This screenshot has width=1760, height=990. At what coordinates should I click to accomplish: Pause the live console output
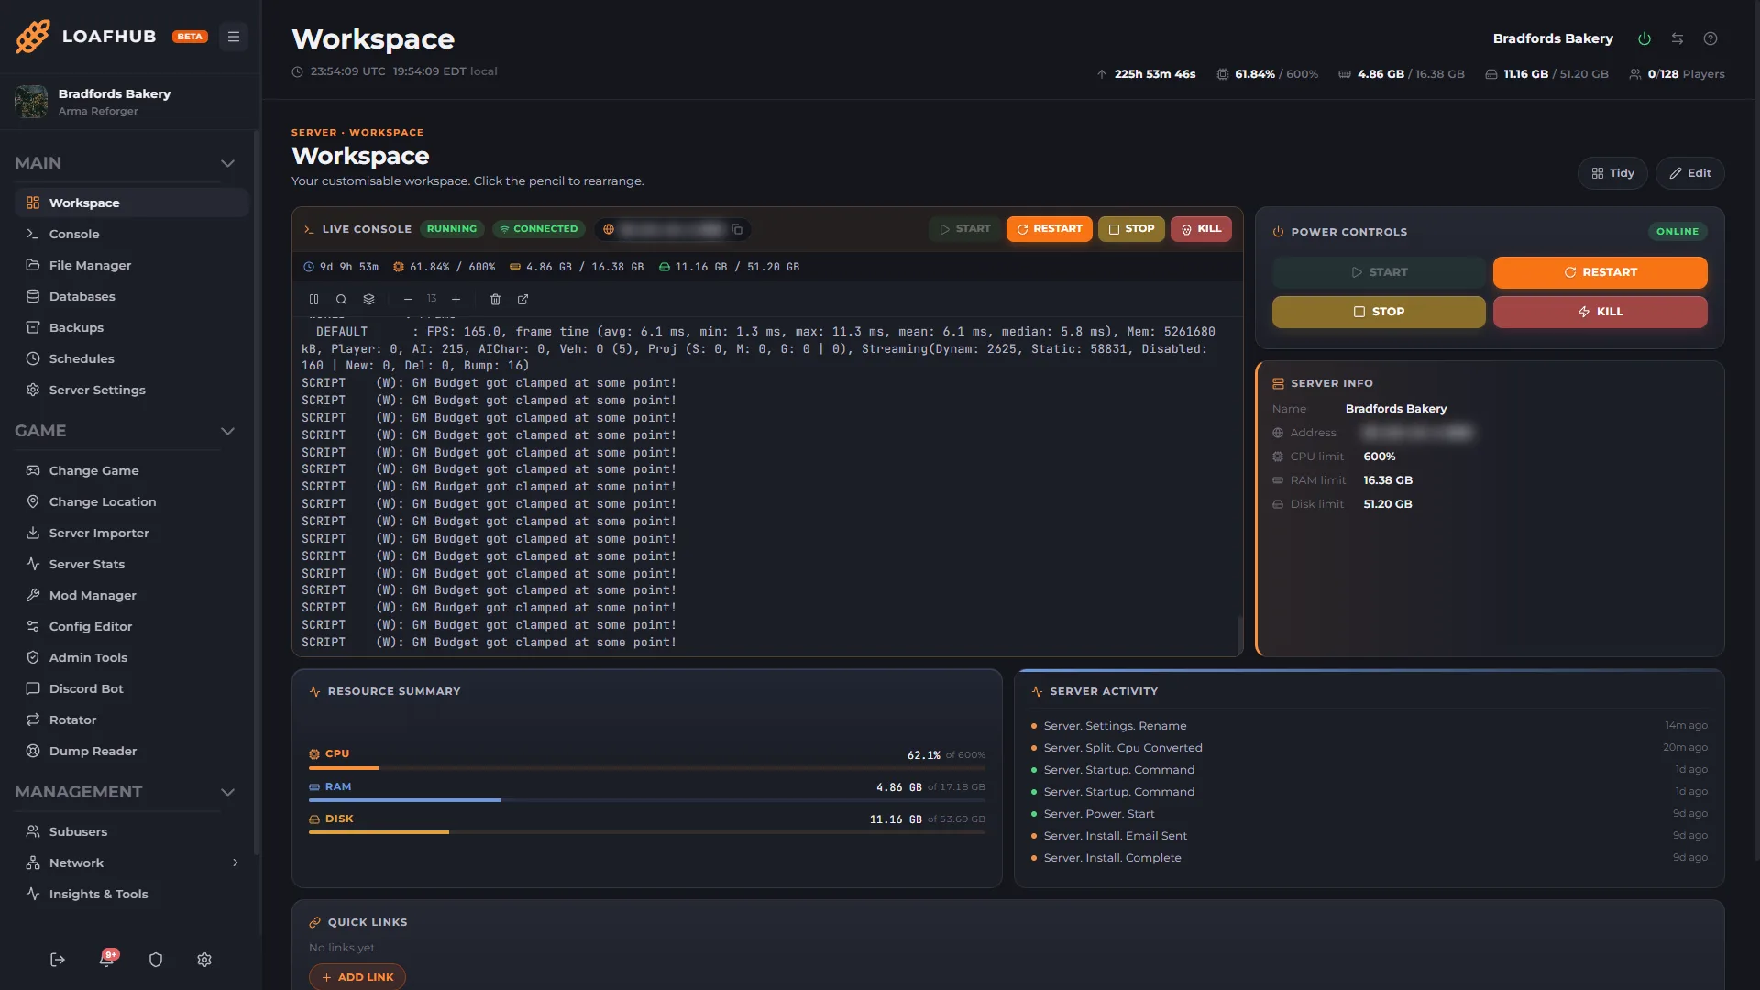pos(313,300)
